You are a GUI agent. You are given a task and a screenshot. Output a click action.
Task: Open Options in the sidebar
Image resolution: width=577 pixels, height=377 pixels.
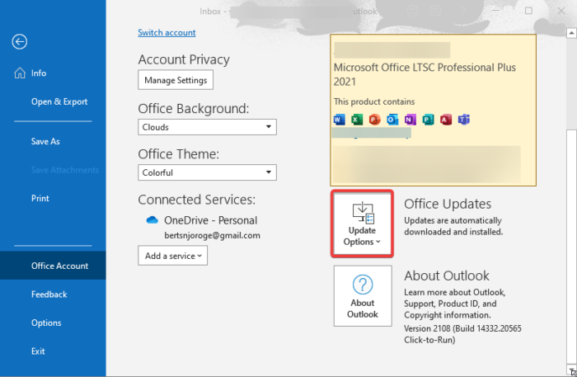(x=46, y=323)
